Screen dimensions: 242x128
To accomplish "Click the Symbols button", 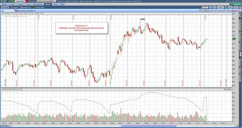I will (x=220, y=7).
